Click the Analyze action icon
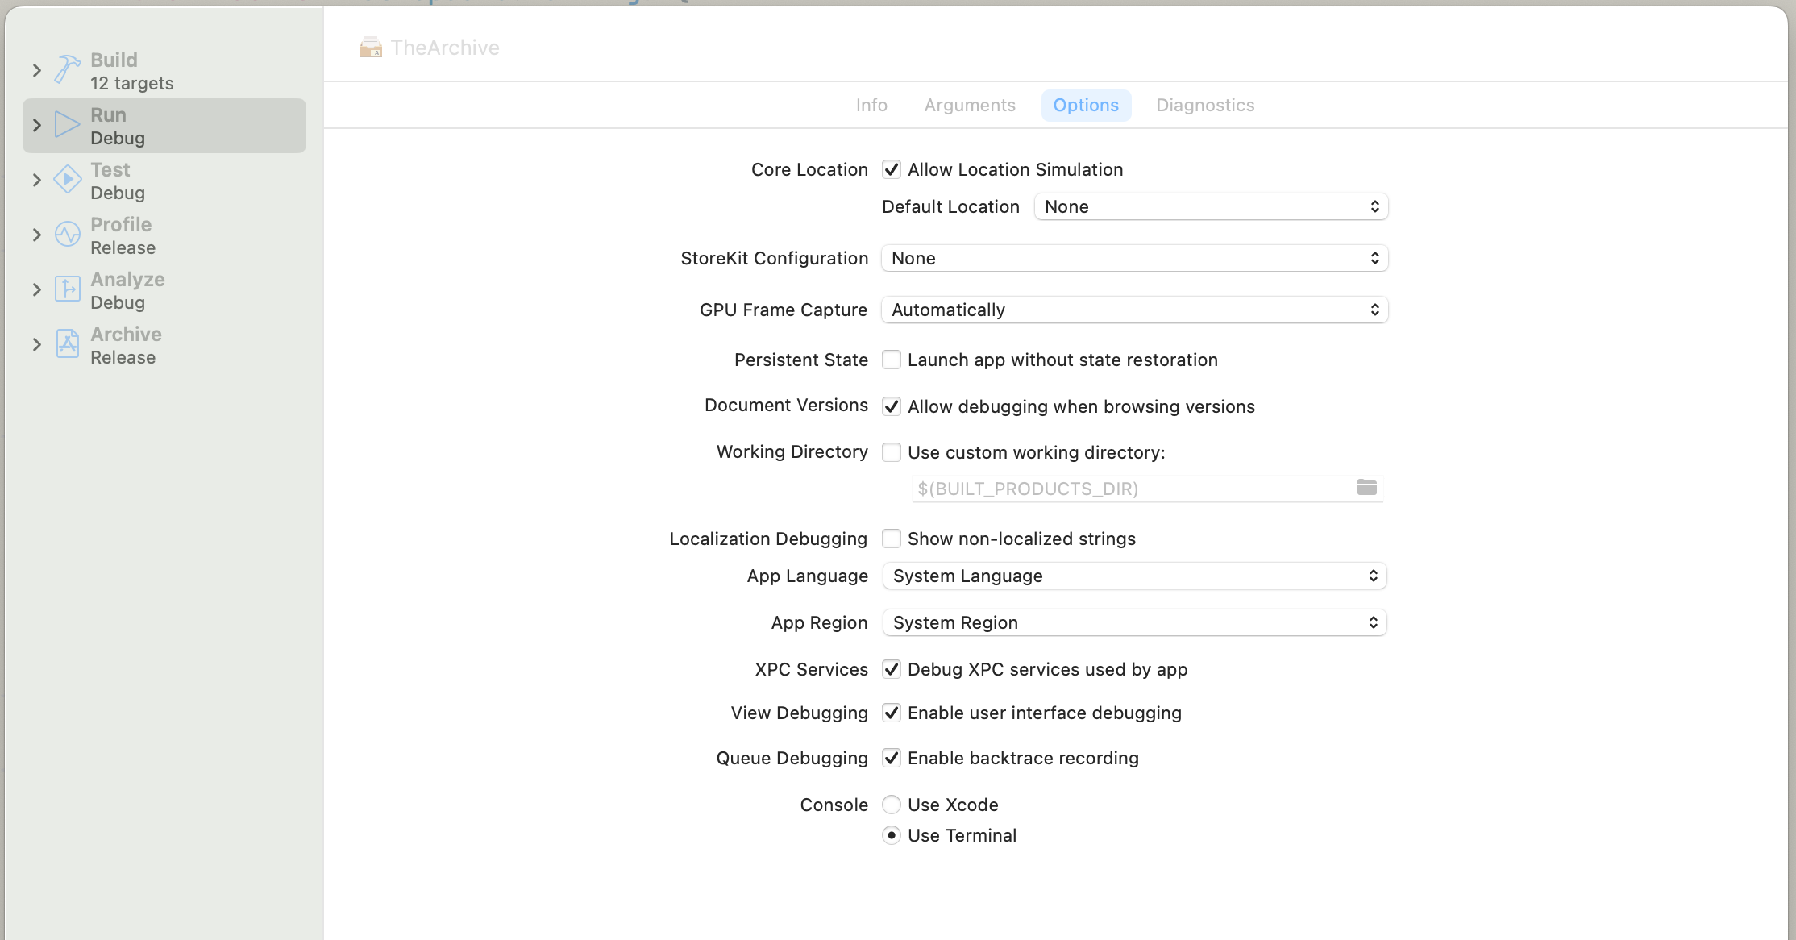 click(x=68, y=289)
